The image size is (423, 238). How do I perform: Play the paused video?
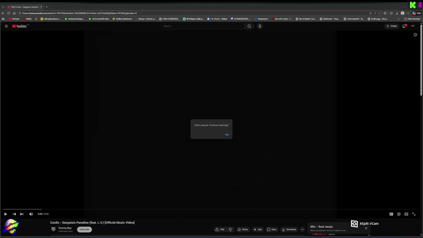[6, 214]
